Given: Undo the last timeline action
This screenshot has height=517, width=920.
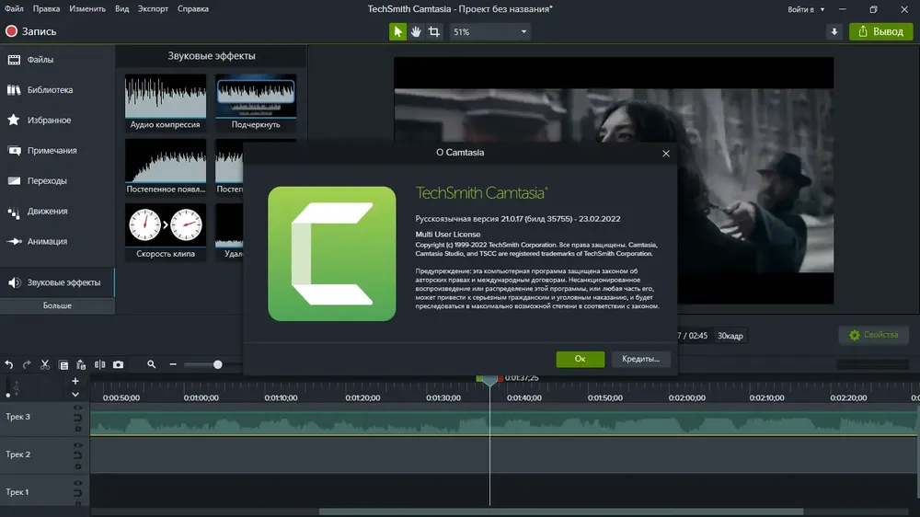Looking at the screenshot, I should point(9,364).
